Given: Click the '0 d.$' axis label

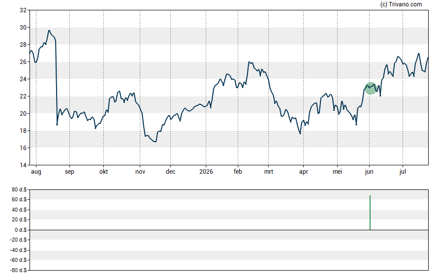Looking at the screenshot, I should point(21,230).
